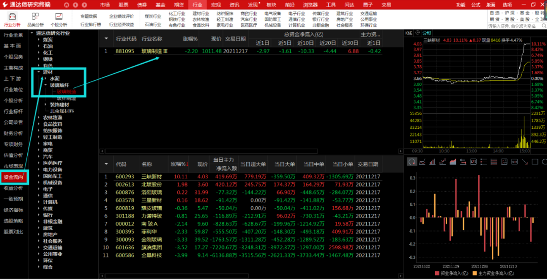Open the upper table column dropdown arrow
547x280 pixels.
click(x=106, y=38)
